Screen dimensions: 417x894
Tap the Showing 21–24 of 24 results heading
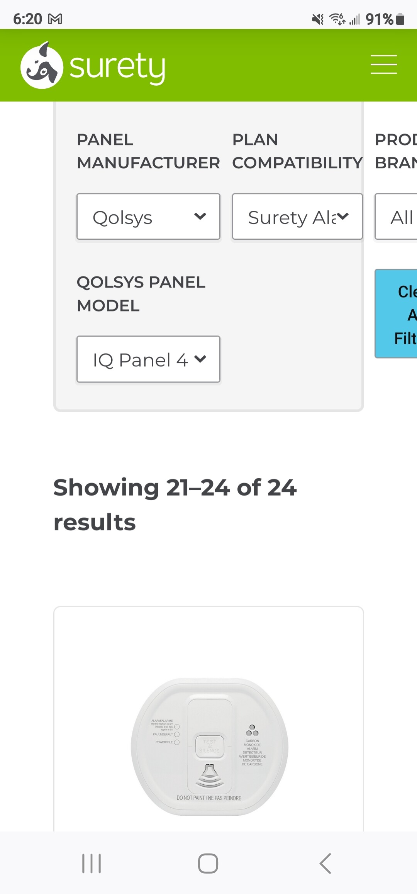(x=175, y=505)
